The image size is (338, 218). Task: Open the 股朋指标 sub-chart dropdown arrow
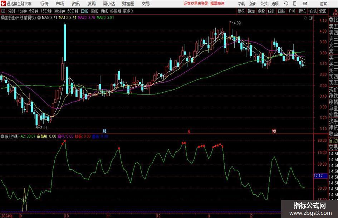click(x=2, y=136)
